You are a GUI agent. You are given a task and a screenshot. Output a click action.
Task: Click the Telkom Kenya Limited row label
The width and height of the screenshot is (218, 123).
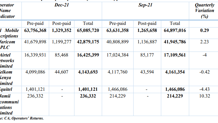[x=6, y=78]
